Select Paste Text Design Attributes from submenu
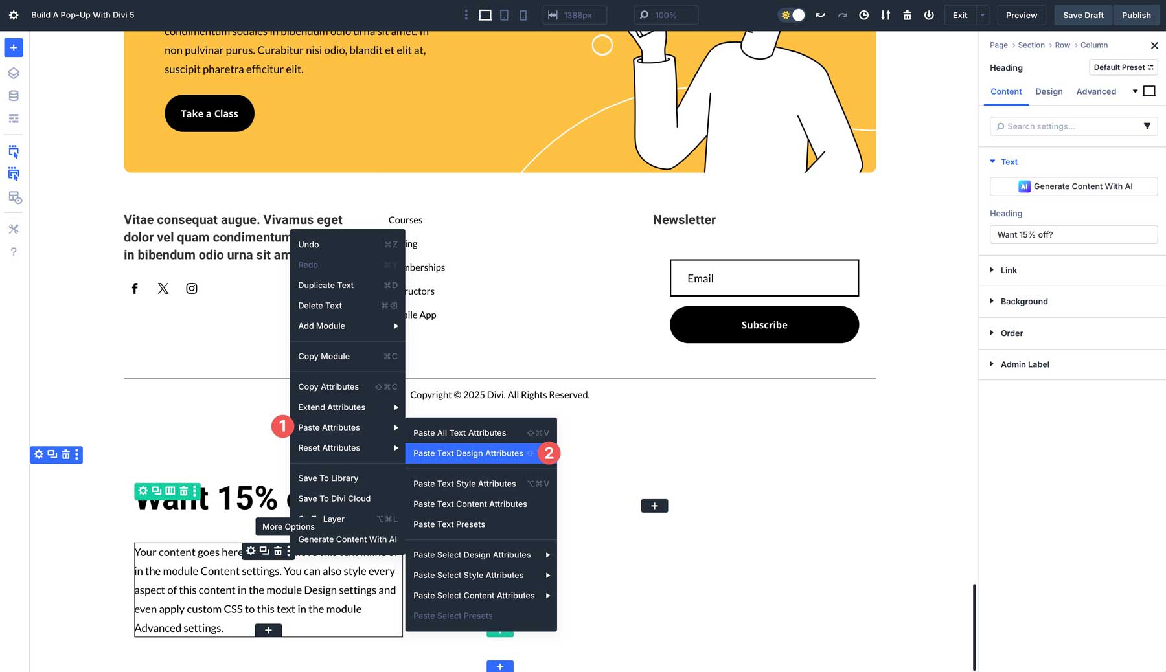Image resolution: width=1166 pixels, height=672 pixels. pyautogui.click(x=468, y=453)
